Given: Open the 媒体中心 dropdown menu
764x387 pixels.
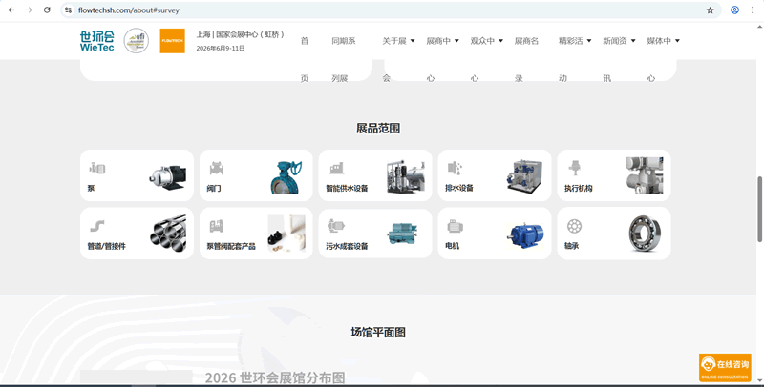Looking at the screenshot, I should coord(664,41).
